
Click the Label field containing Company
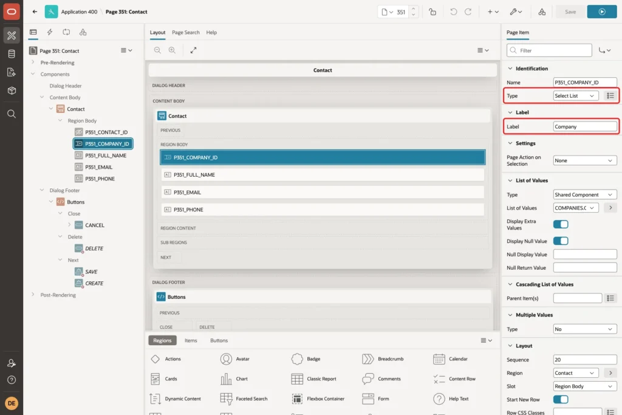(x=585, y=126)
